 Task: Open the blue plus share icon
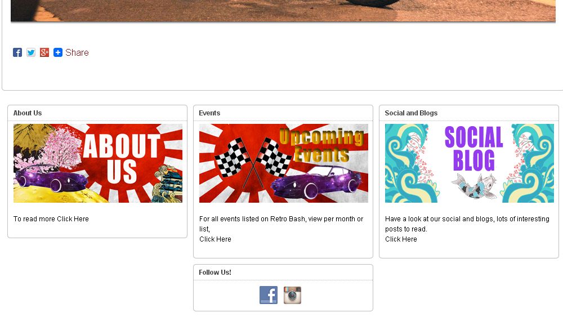click(58, 52)
